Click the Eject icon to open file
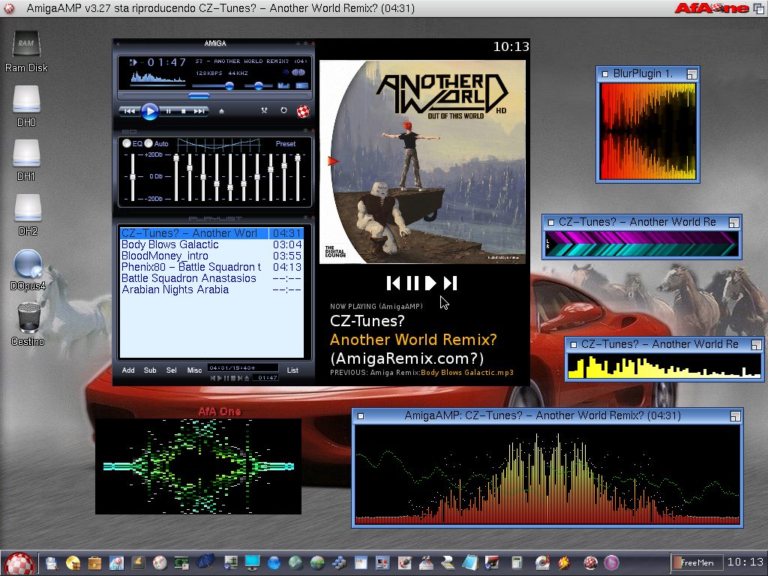 pyautogui.click(x=221, y=111)
